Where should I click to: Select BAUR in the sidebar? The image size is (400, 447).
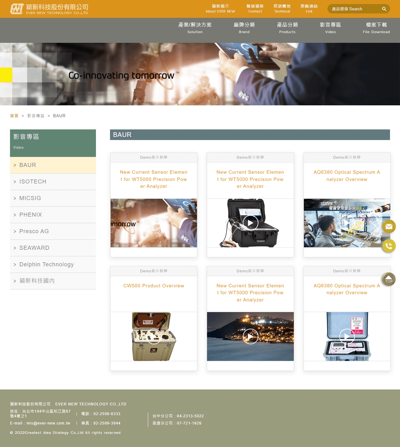53,165
